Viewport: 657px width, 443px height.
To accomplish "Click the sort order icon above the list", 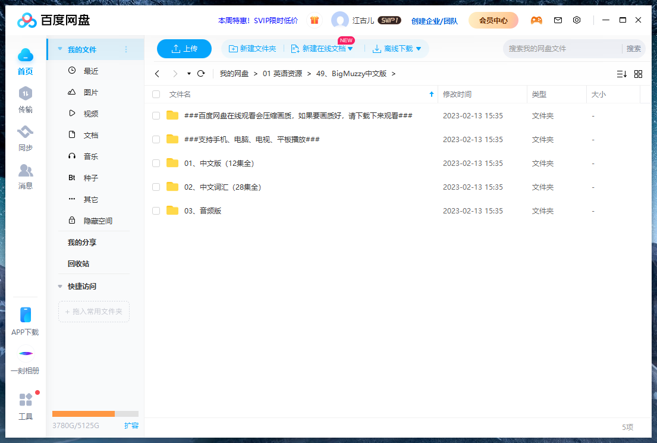I will (622, 74).
